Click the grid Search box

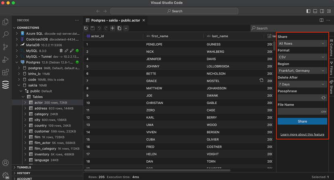[292, 28]
